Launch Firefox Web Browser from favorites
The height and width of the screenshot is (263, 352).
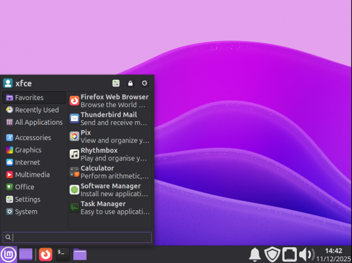110,101
